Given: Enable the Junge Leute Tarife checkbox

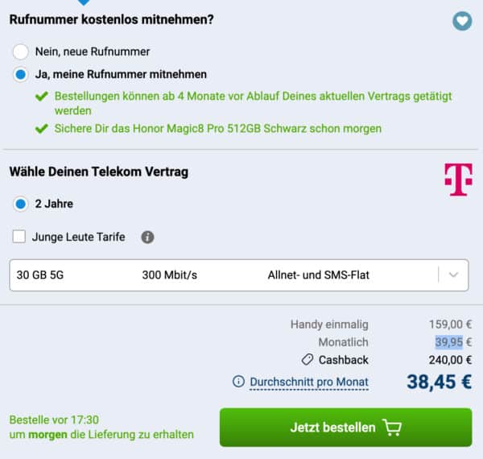Looking at the screenshot, I should click(x=19, y=237).
